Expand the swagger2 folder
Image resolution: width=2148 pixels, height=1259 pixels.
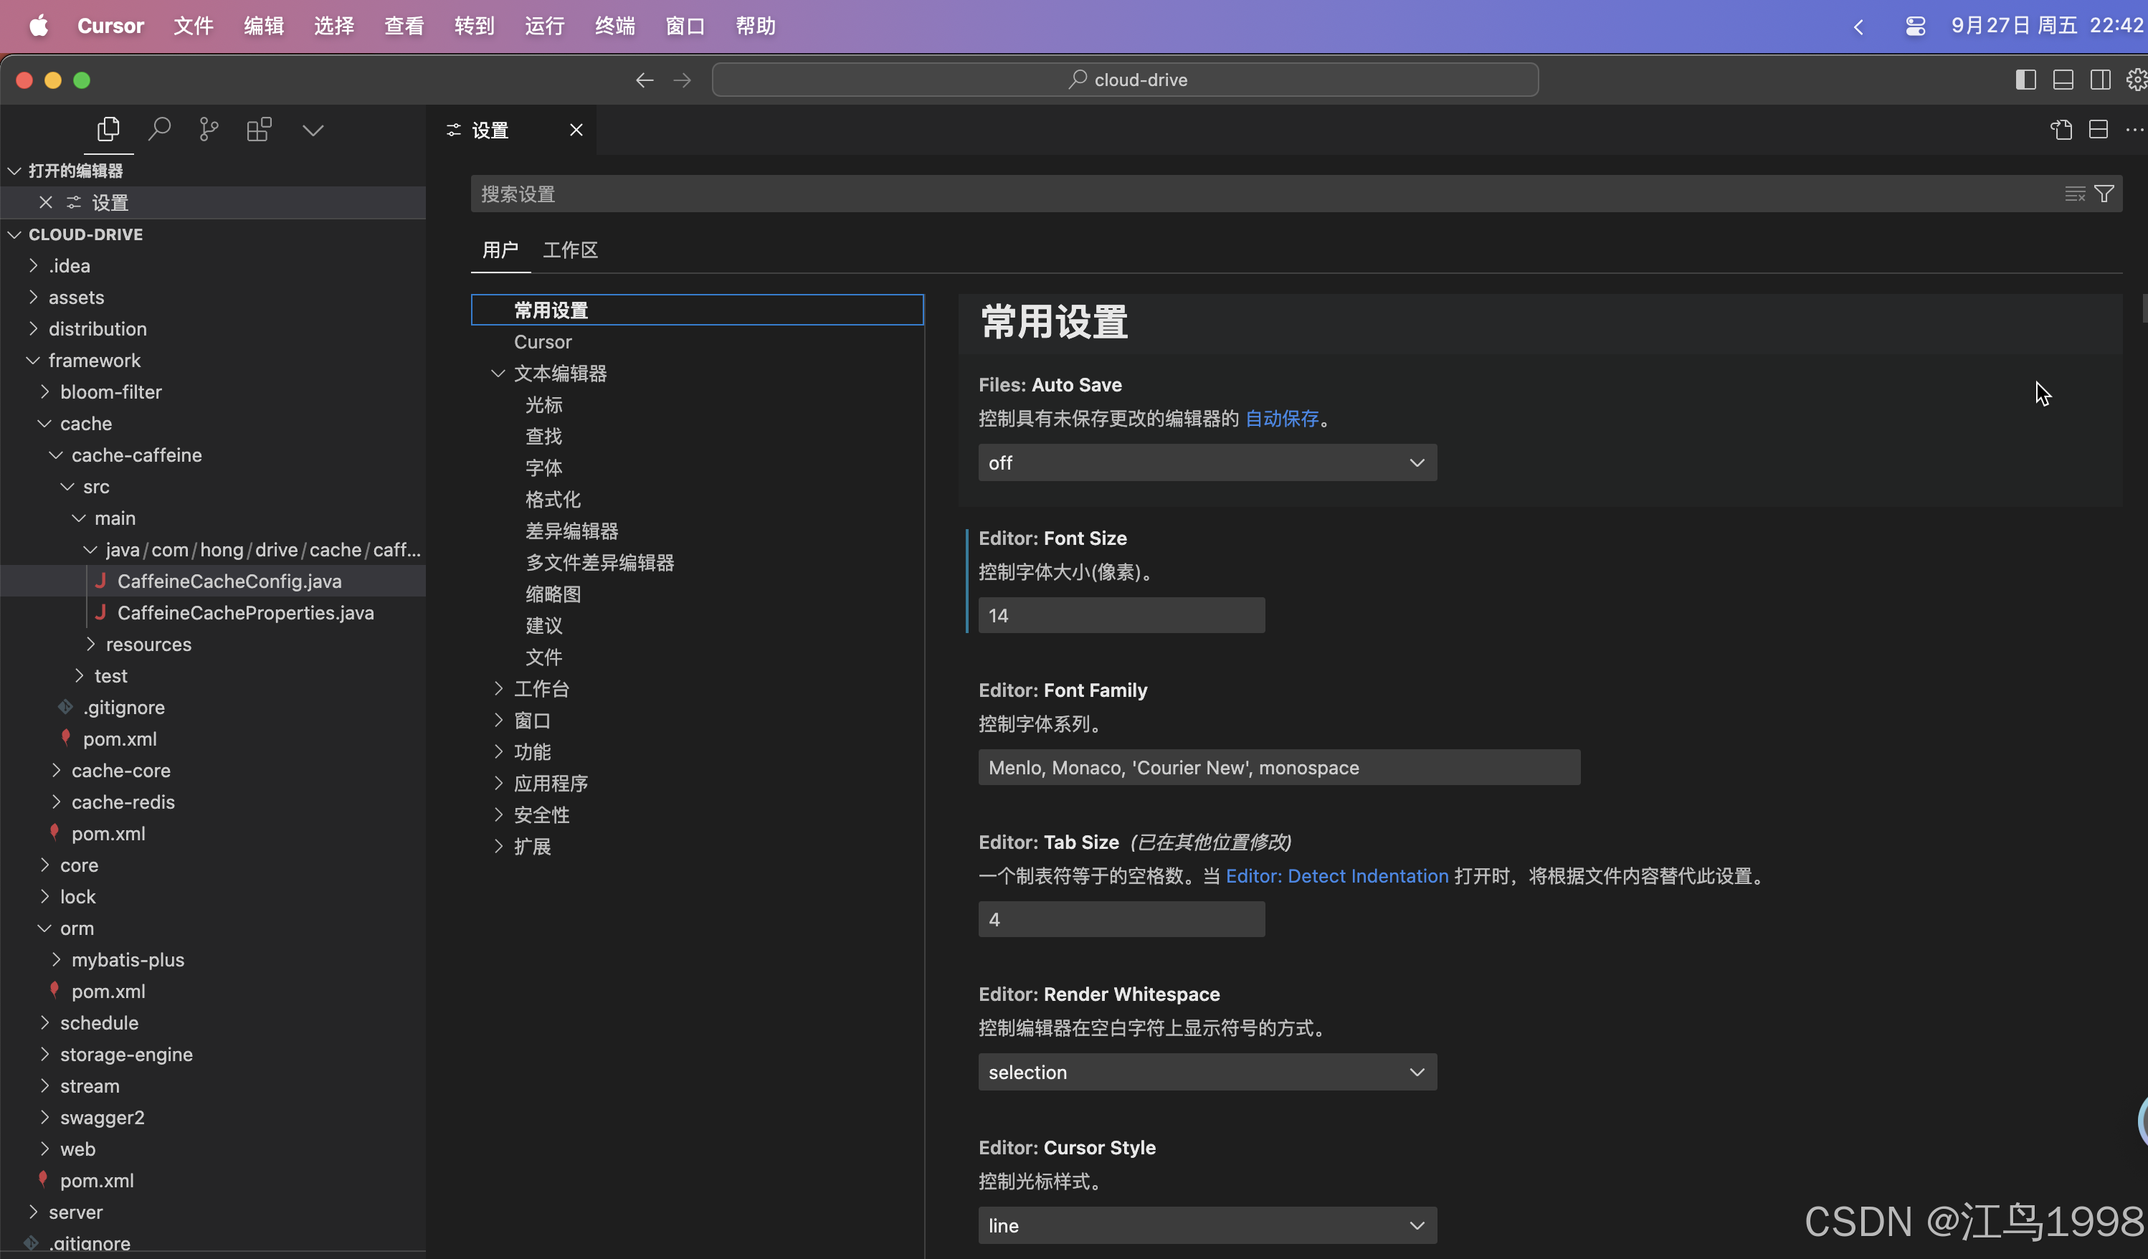(x=44, y=1118)
